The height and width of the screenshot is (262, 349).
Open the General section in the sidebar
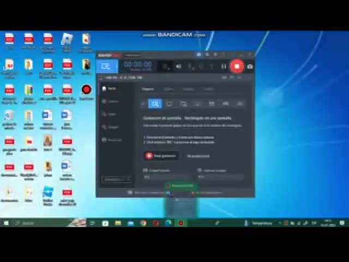click(x=112, y=101)
